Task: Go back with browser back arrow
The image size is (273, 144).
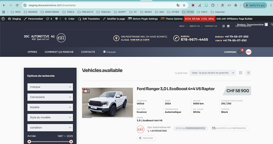Action: (4, 5)
